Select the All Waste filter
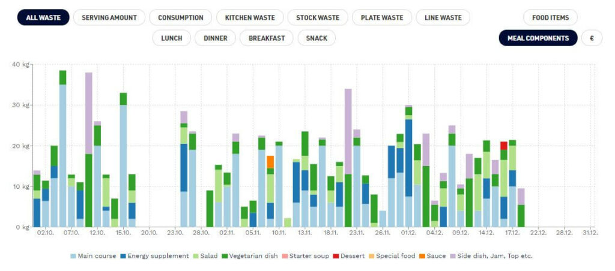 [x=43, y=18]
